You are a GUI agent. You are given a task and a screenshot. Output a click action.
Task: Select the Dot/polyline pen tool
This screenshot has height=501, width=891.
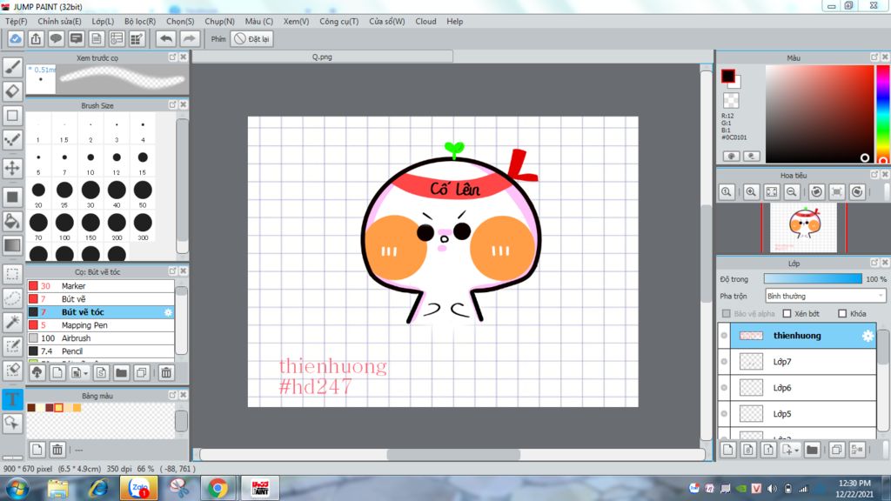coord(12,140)
